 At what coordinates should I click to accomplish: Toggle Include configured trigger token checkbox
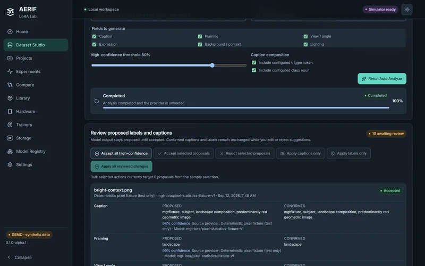click(254, 63)
